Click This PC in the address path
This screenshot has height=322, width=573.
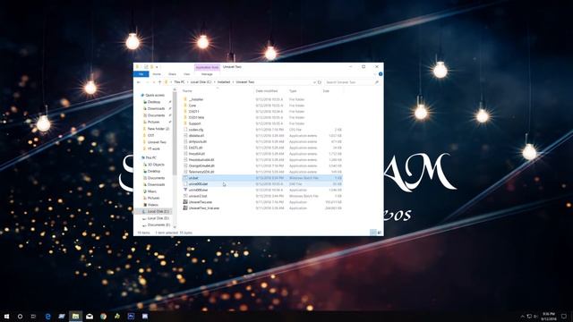pos(179,82)
